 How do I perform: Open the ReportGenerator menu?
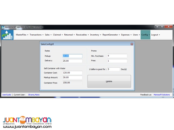[x=111, y=35]
